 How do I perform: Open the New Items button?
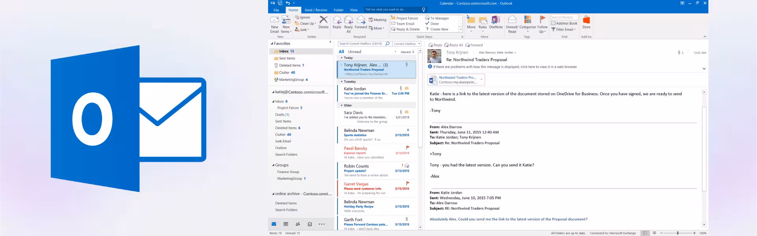coord(286,24)
